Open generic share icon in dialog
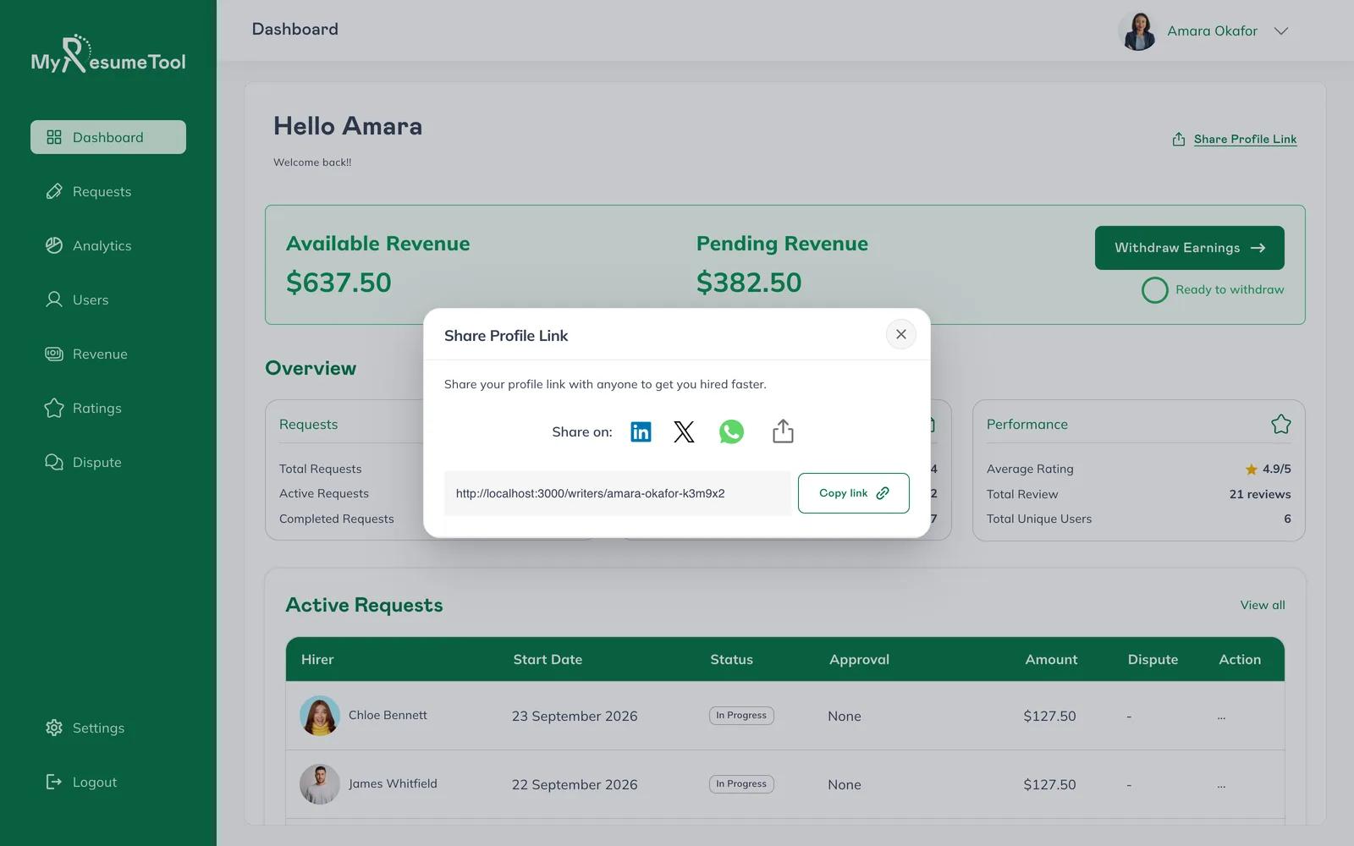Viewport: 1354px width, 846px height. click(783, 431)
